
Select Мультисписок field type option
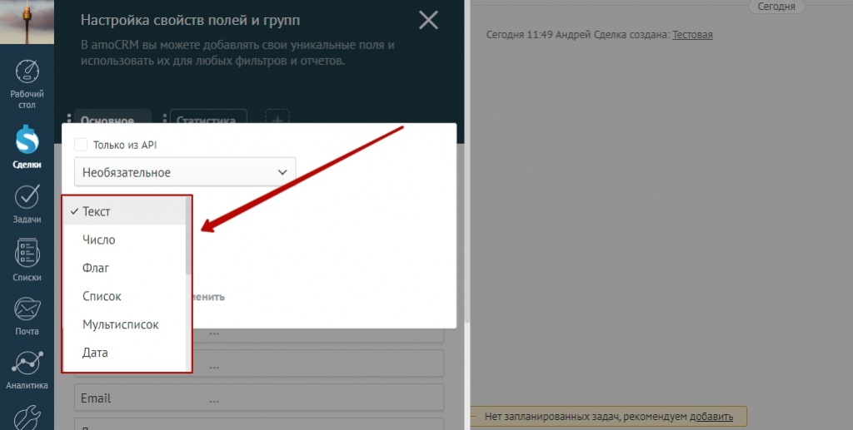pos(125,324)
